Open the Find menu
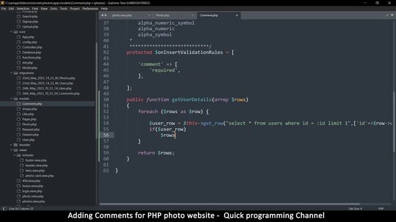The image size is (396, 222). click(x=35, y=9)
